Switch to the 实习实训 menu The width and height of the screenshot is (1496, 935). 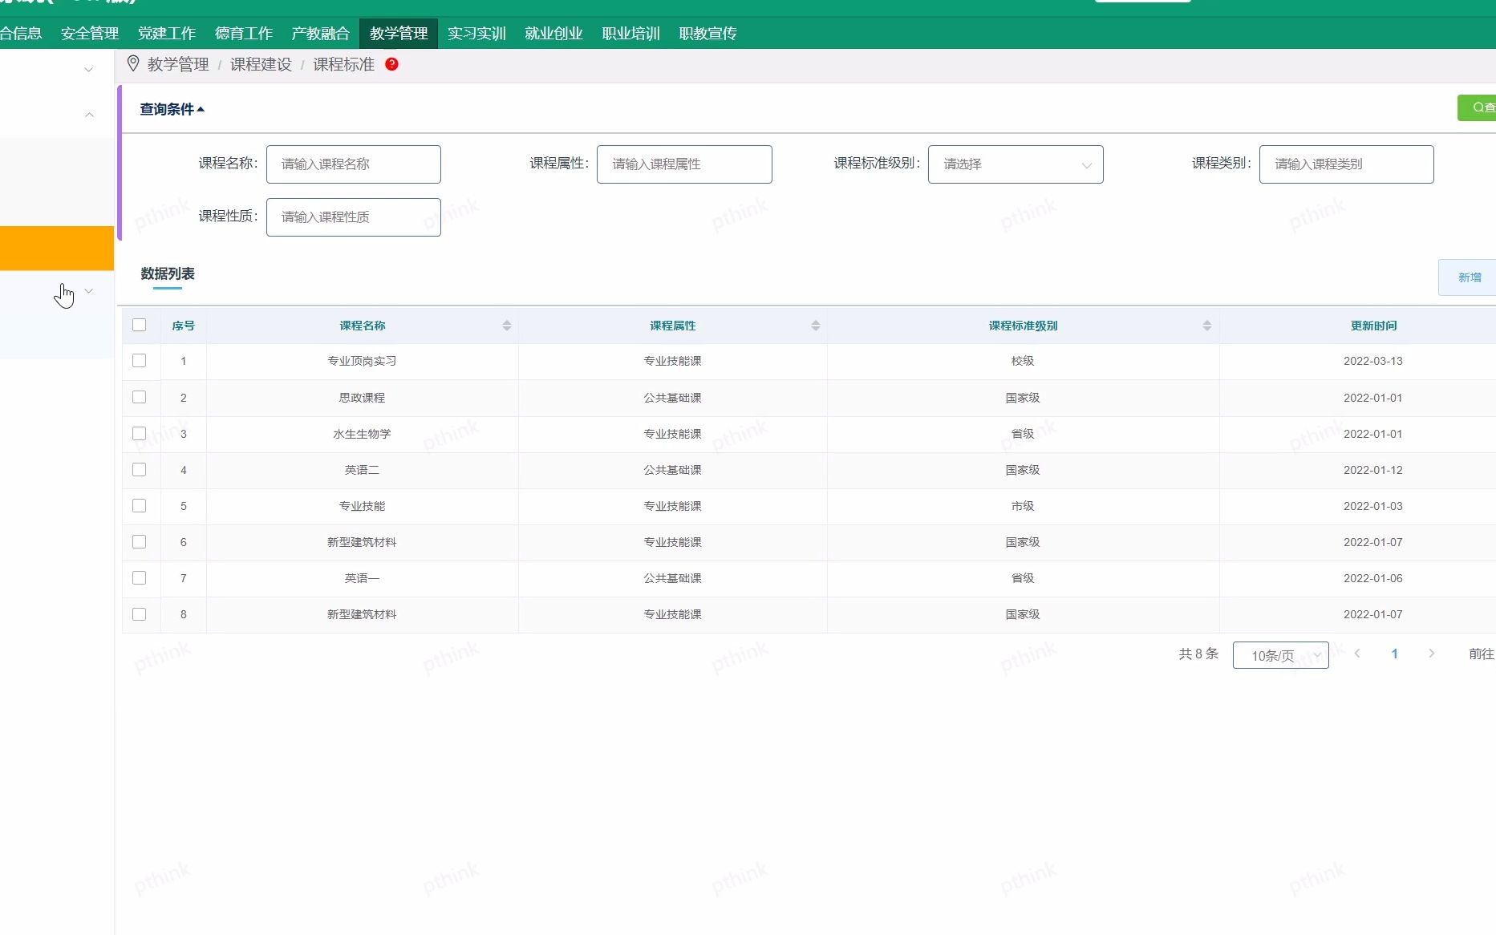coord(476,33)
